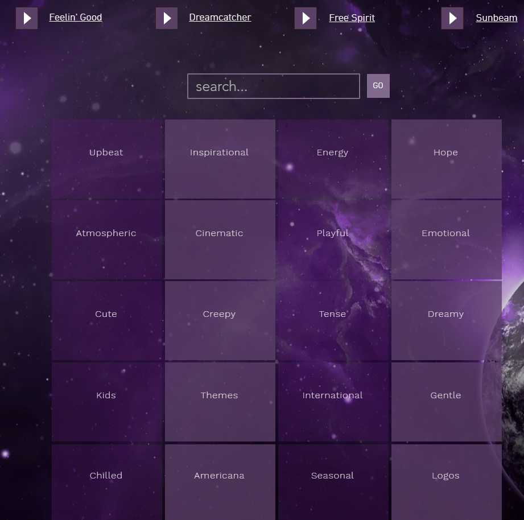Viewport: 524px width, 520px height.
Task: Browse the Playful category tile
Action: (x=333, y=240)
